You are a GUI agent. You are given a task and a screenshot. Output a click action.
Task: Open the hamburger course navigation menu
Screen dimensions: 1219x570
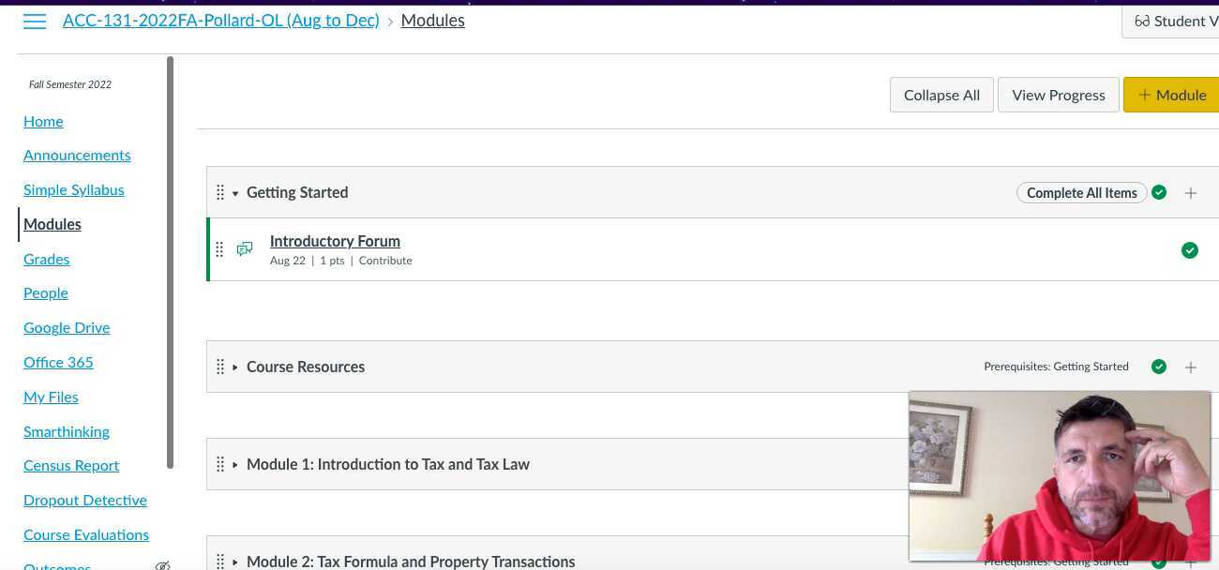(x=35, y=22)
